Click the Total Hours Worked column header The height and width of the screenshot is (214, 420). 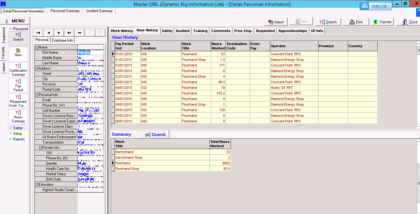click(x=220, y=144)
